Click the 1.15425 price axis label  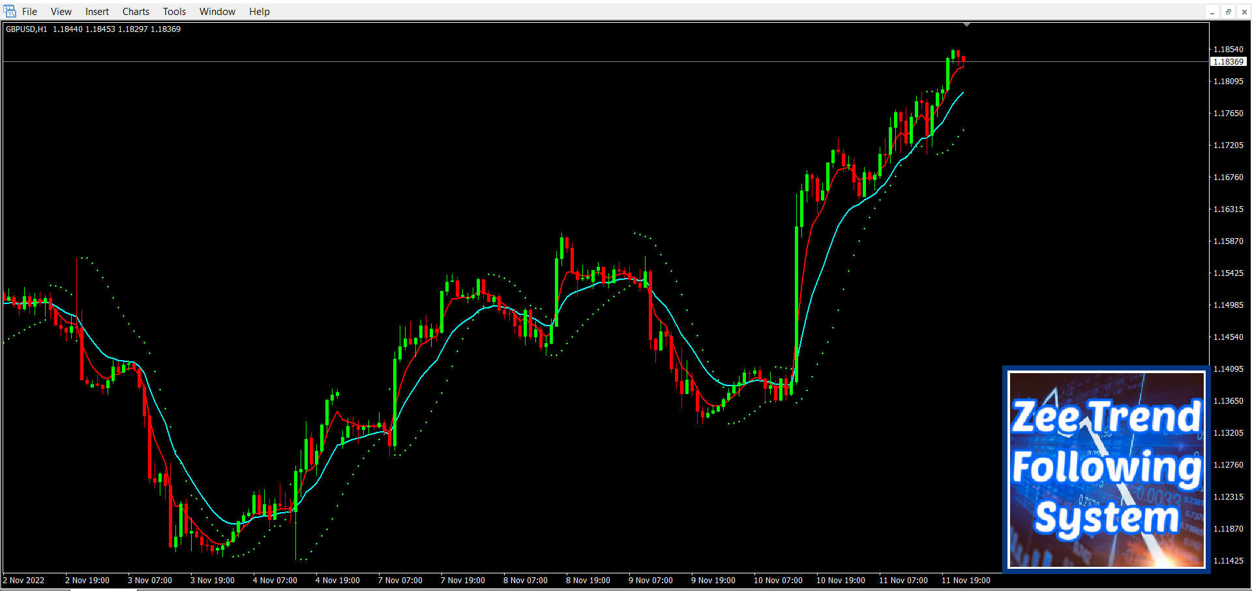1228,273
